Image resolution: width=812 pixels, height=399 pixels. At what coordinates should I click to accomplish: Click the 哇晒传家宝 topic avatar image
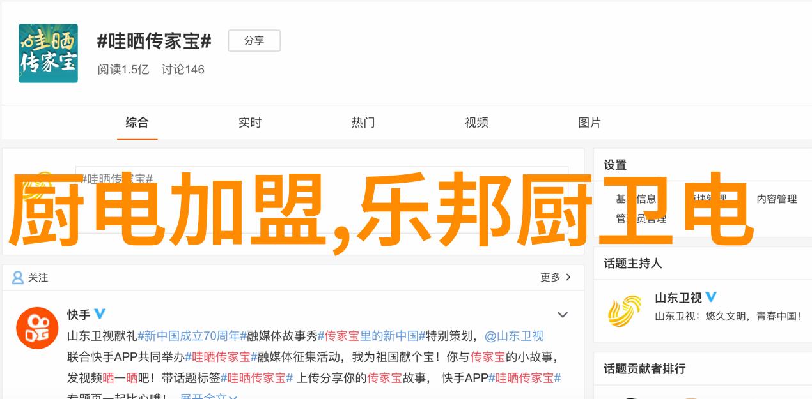click(x=48, y=53)
